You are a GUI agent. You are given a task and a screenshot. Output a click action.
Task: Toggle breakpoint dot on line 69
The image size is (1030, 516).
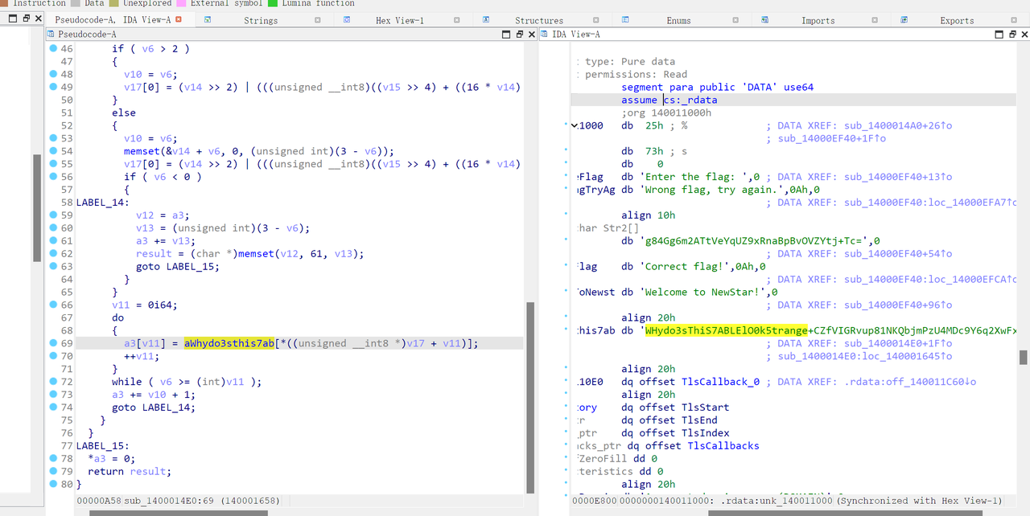click(x=53, y=343)
